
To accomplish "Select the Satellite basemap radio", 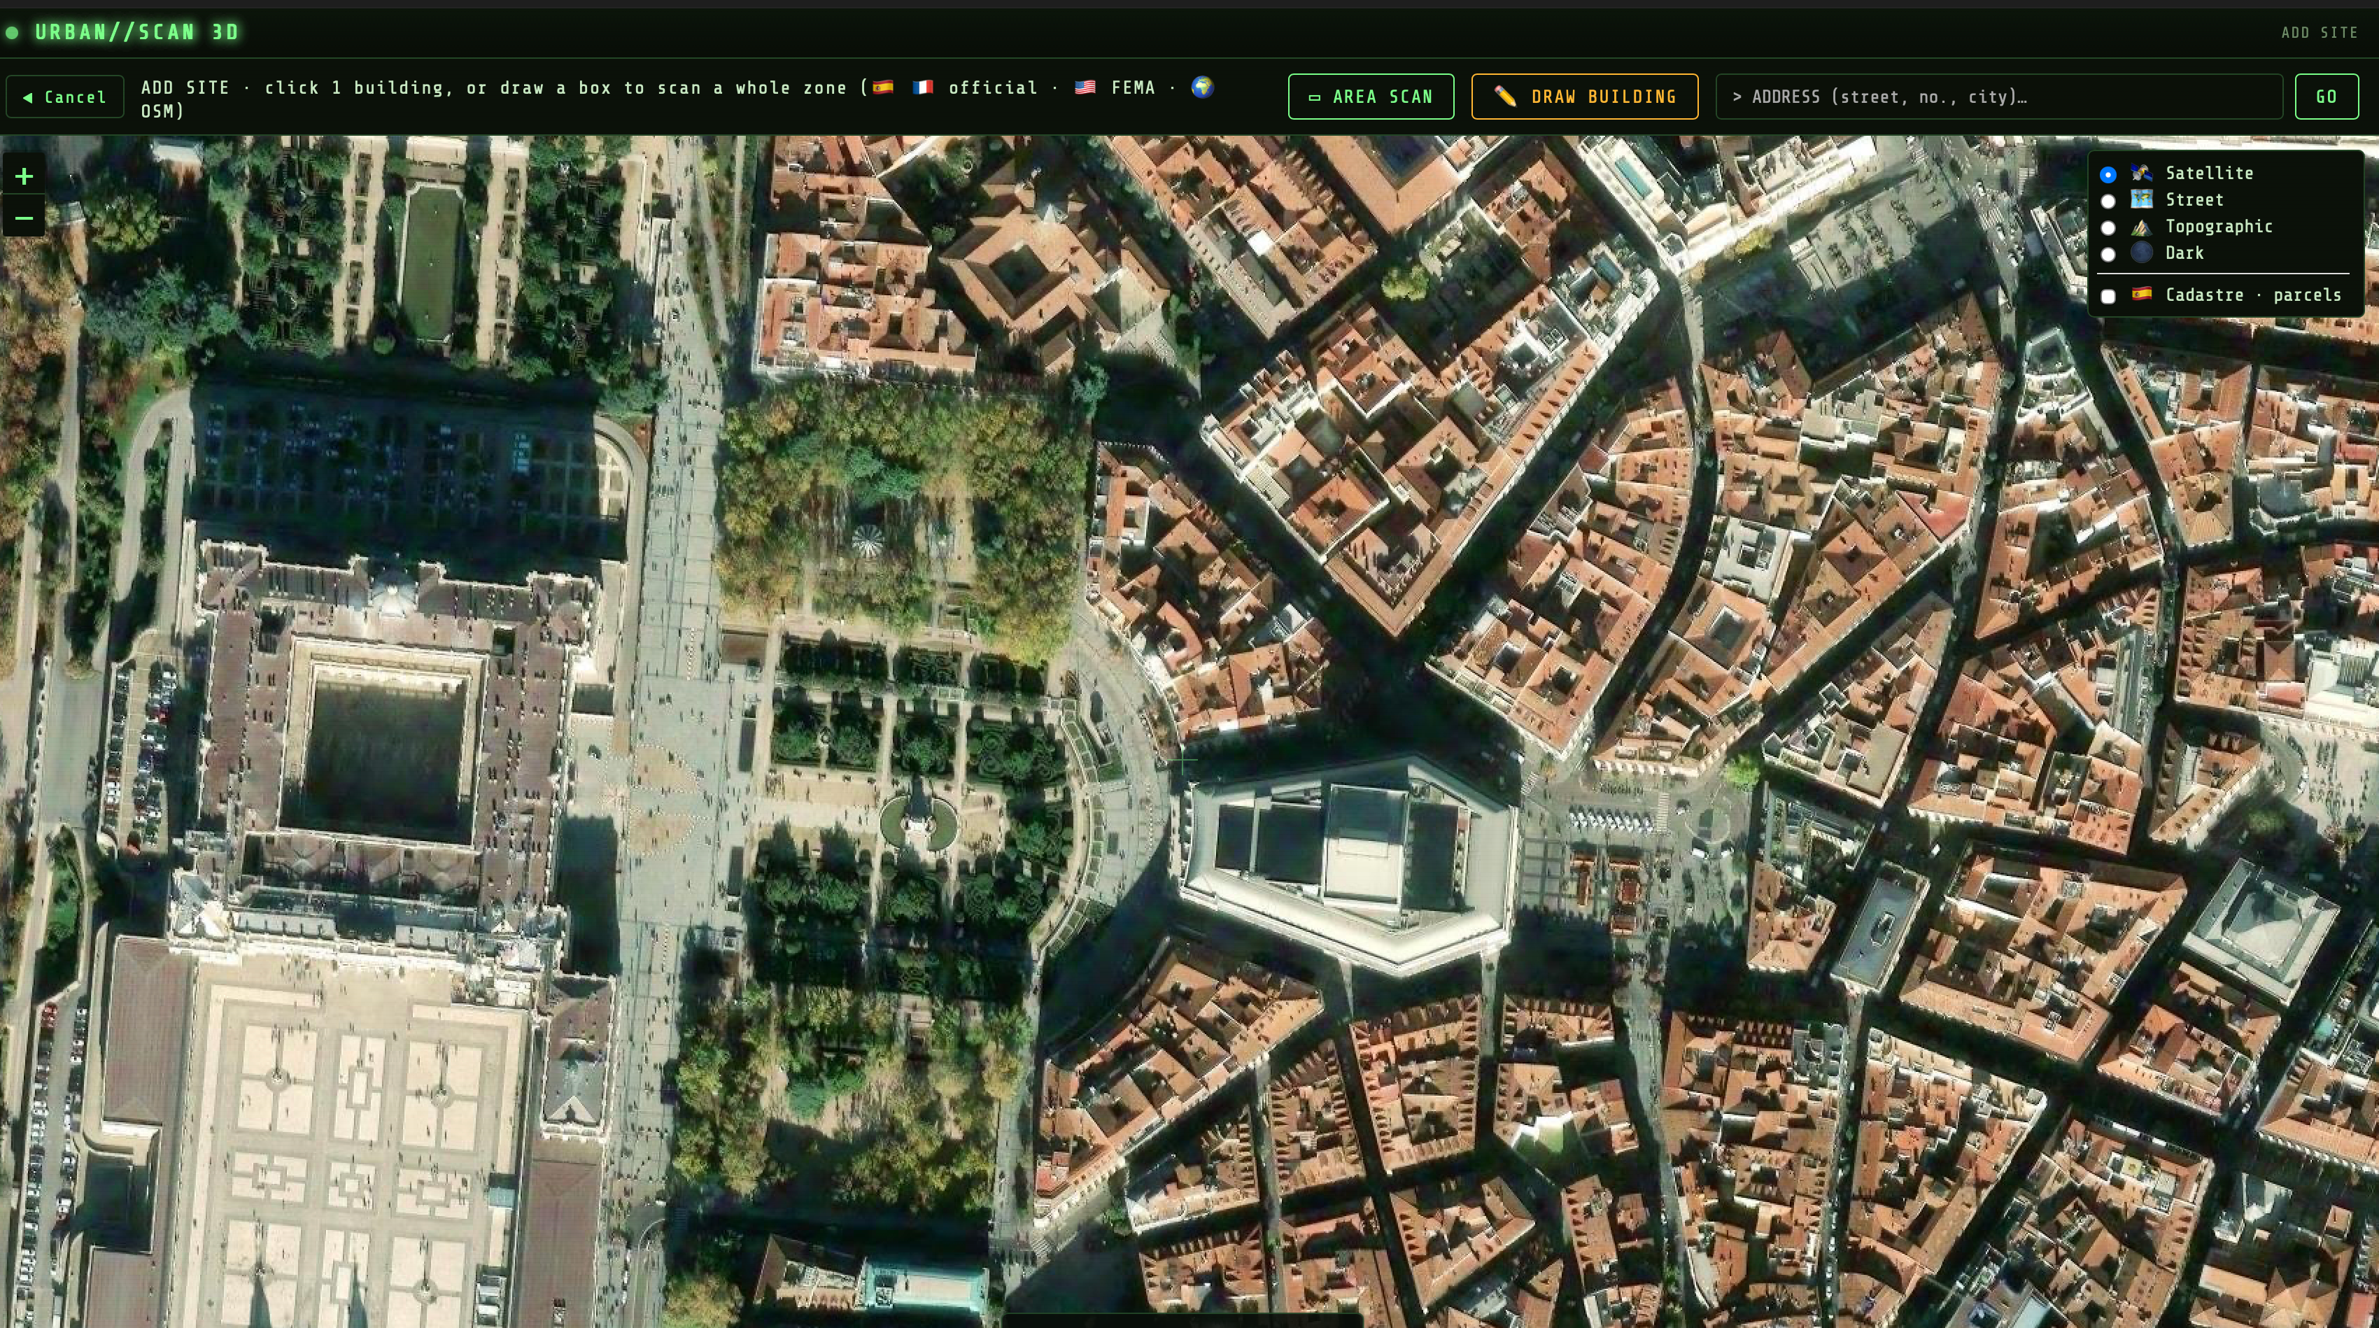I will pyautogui.click(x=2108, y=174).
